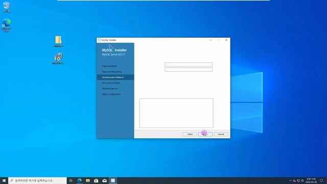327x184 pixels.
Task: Select the zipped folder icon on desktop
Action: [58, 41]
